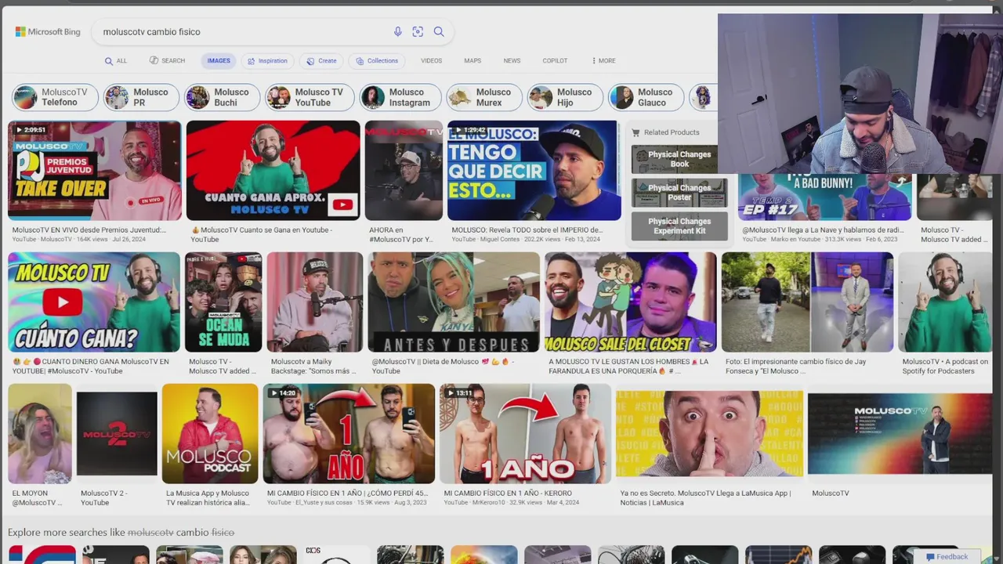Select Molusco Murex suggestion chip
Screen dimensions: 1003x564
tap(484, 97)
